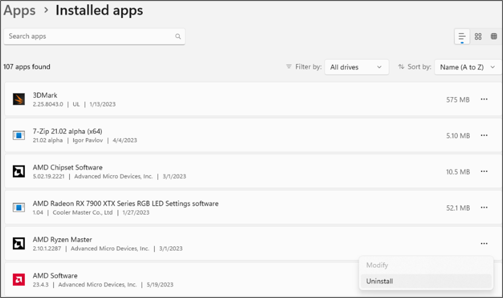Click the AMD Ryzen Master three-dot button
The image size is (503, 298).
pos(484,244)
